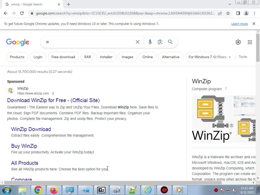The height and width of the screenshot is (195, 260).
Task: Open Windows Start menu
Action: point(7,190)
